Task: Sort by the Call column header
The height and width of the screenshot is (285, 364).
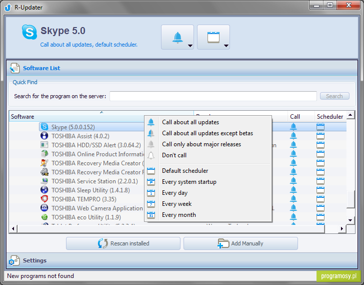Action: point(301,117)
